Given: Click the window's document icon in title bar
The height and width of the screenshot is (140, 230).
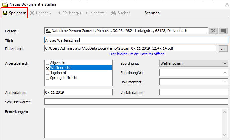Looking at the screenshot, I should tap(4, 4).
